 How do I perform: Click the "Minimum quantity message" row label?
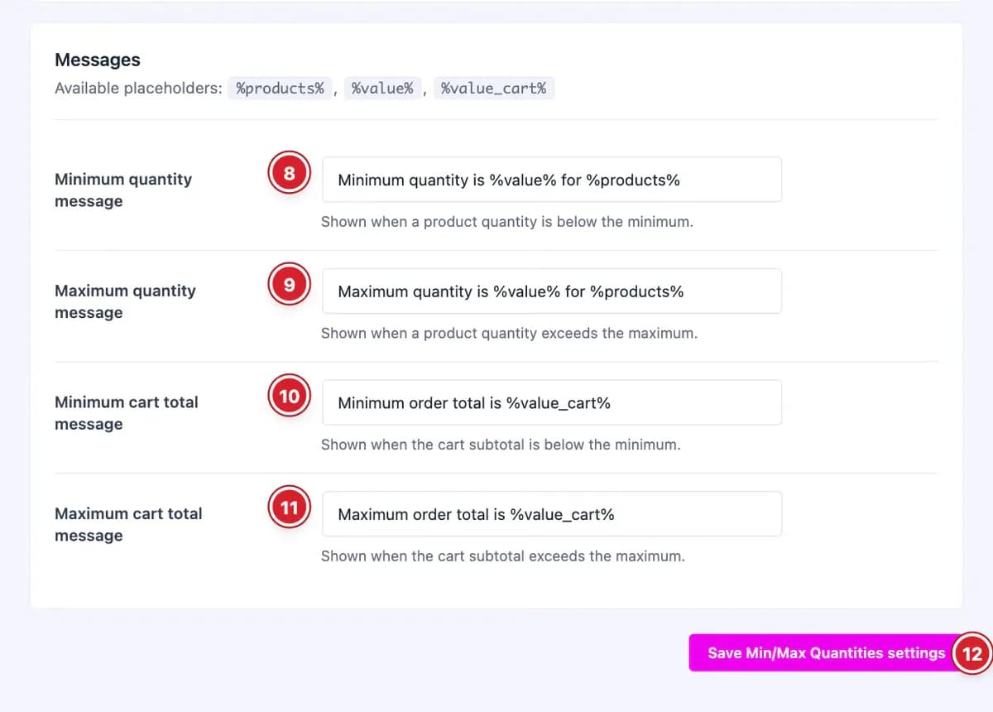click(x=123, y=190)
